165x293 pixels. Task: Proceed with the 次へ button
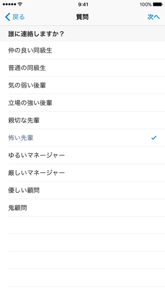(x=154, y=17)
